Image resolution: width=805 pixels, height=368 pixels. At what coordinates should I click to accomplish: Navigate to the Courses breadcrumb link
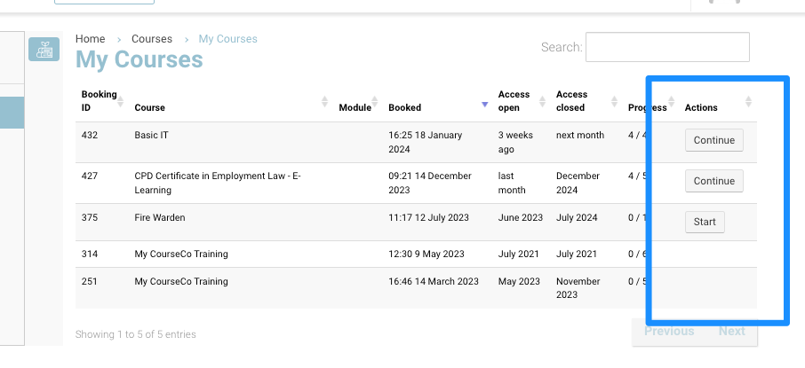click(x=151, y=39)
